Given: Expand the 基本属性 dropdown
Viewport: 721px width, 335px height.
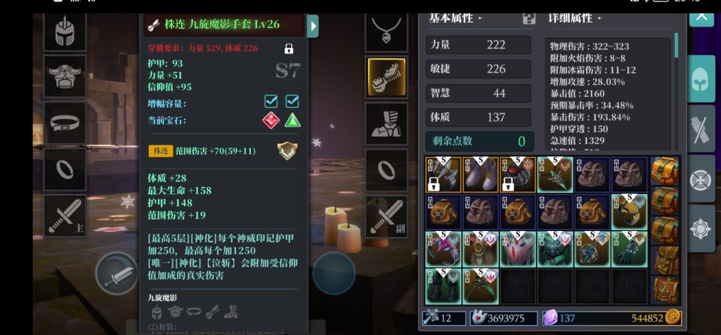Looking at the screenshot, I should [x=455, y=19].
